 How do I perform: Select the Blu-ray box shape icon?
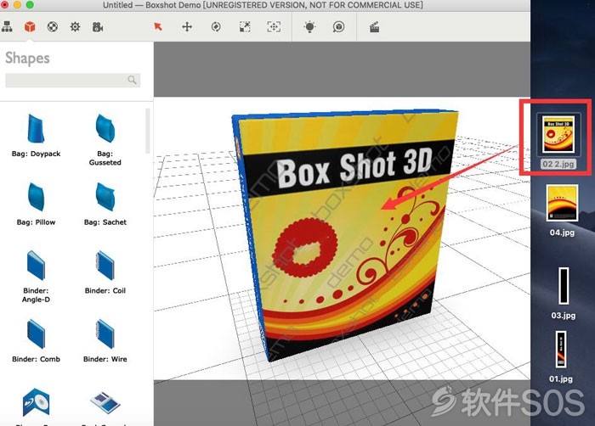coord(36,403)
